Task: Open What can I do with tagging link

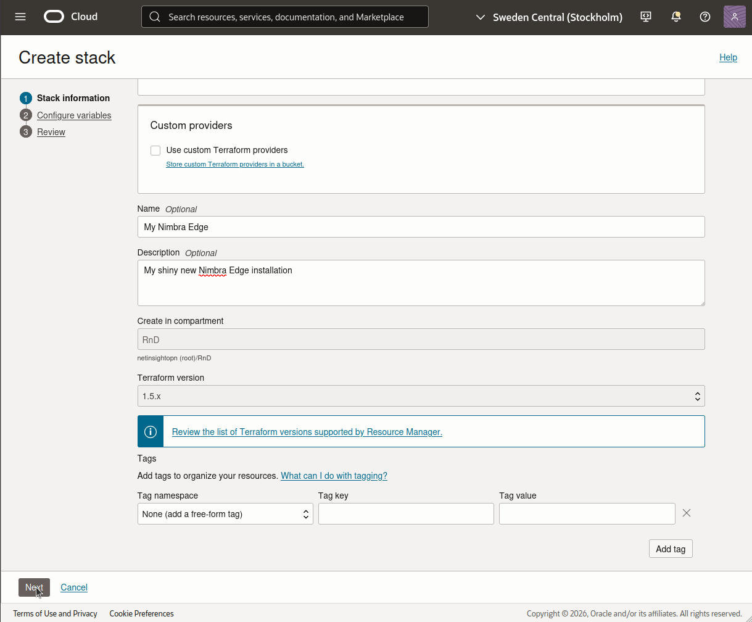Action: click(x=334, y=476)
